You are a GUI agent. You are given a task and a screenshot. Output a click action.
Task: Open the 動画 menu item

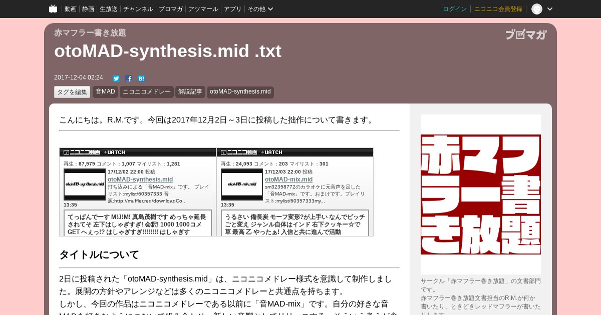tap(70, 9)
